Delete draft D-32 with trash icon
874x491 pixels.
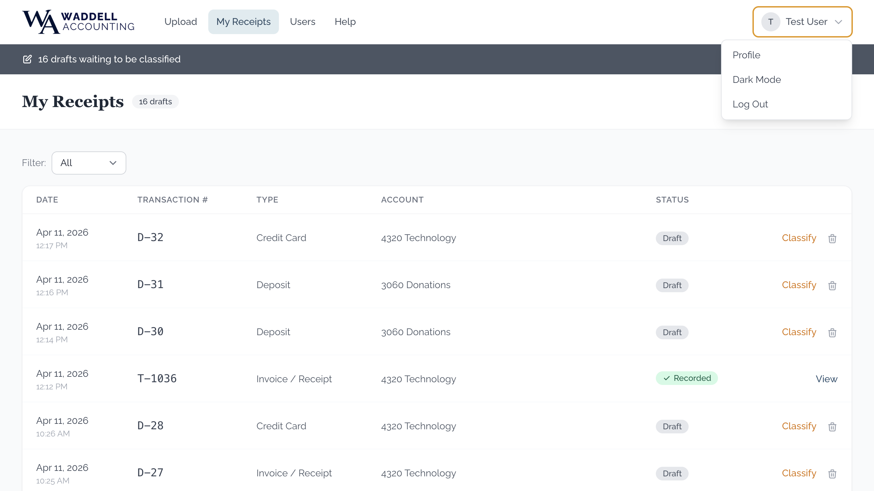click(832, 238)
